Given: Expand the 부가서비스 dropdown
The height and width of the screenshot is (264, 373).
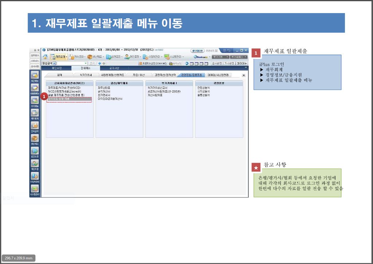Looking at the screenshot, I should pos(239,57).
